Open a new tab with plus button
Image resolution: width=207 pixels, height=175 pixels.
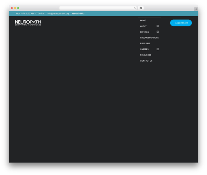196,9
